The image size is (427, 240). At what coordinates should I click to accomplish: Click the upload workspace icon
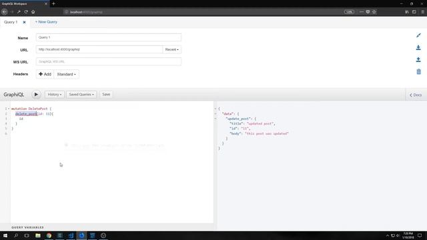tap(418, 59)
